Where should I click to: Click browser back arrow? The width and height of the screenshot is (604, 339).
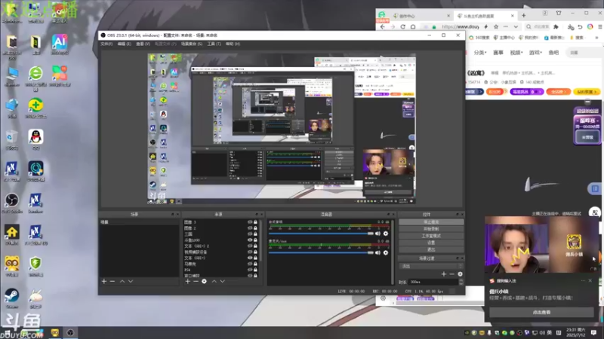coord(383,27)
